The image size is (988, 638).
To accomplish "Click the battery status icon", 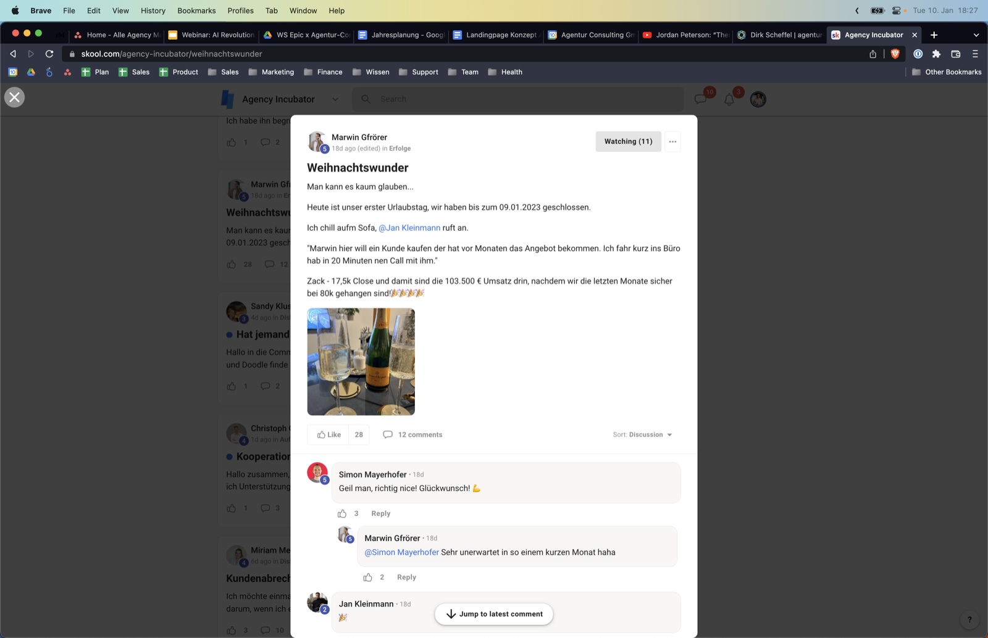I will [x=877, y=10].
